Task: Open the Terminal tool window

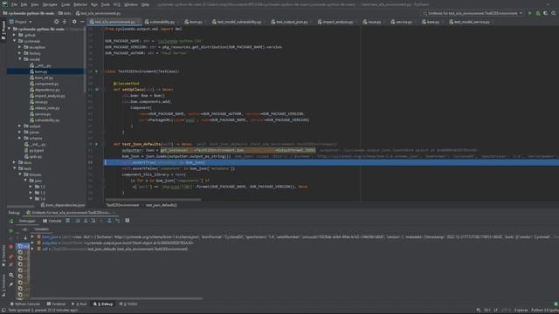Action: pos(56,304)
